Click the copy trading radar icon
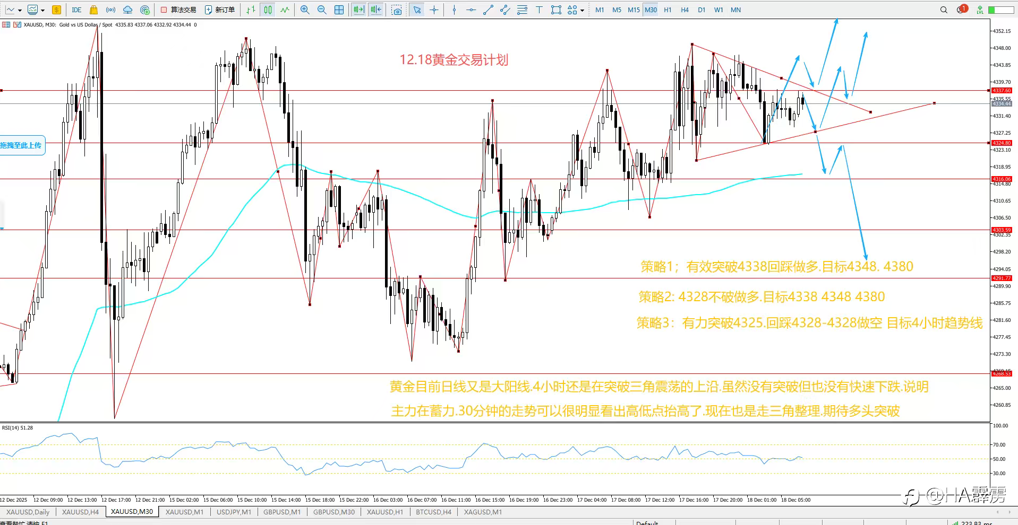The width and height of the screenshot is (1018, 525). [145, 10]
